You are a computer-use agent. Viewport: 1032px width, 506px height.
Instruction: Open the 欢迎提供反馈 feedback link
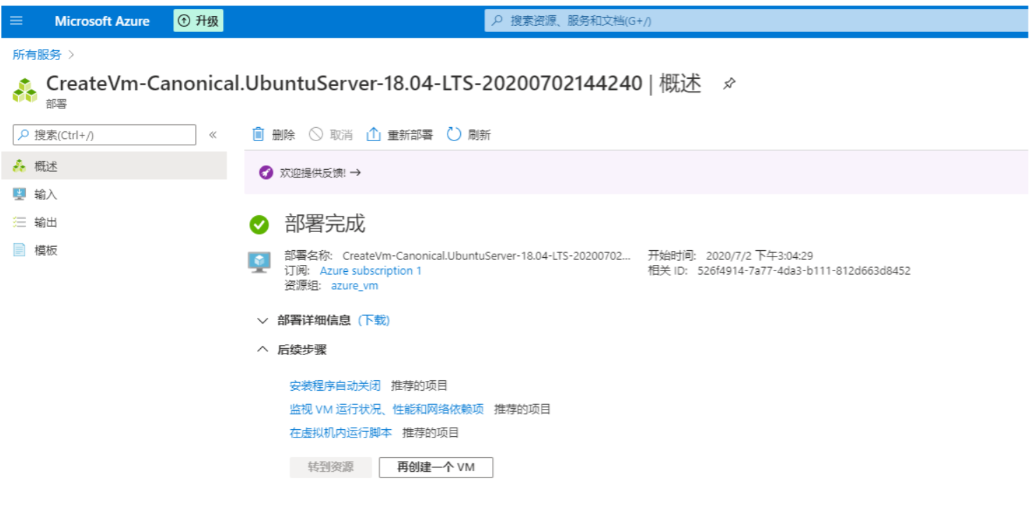(x=320, y=173)
